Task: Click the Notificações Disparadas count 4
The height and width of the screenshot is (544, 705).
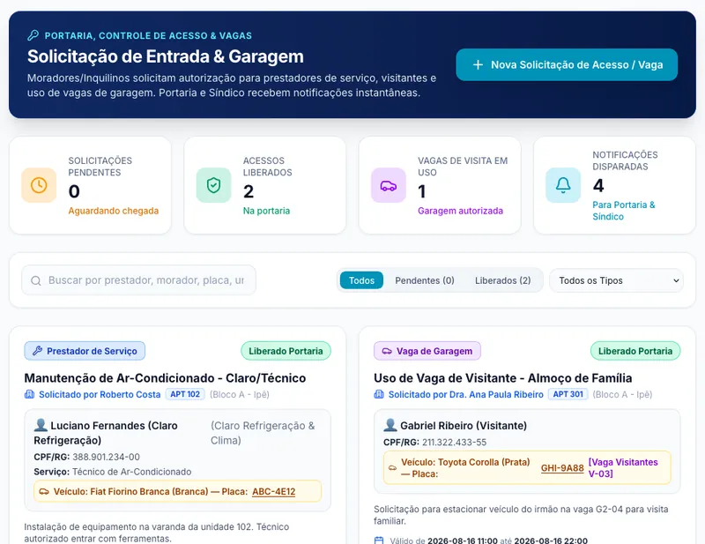Action: pyautogui.click(x=598, y=186)
